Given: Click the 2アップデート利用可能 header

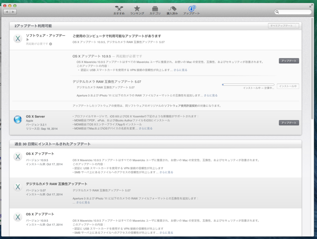Looking at the screenshot, I should click(33, 26).
